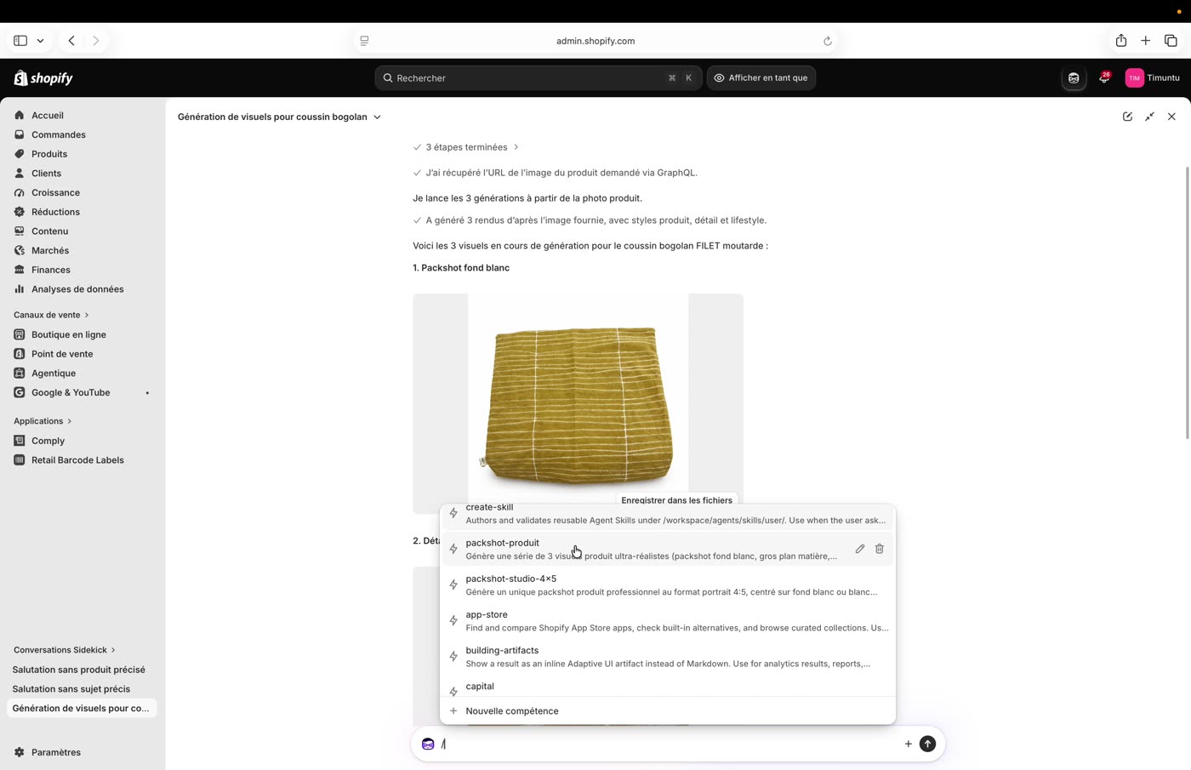Image resolution: width=1191 pixels, height=770 pixels.
Task: Click the Analyses de données chart icon
Action: pos(20,288)
